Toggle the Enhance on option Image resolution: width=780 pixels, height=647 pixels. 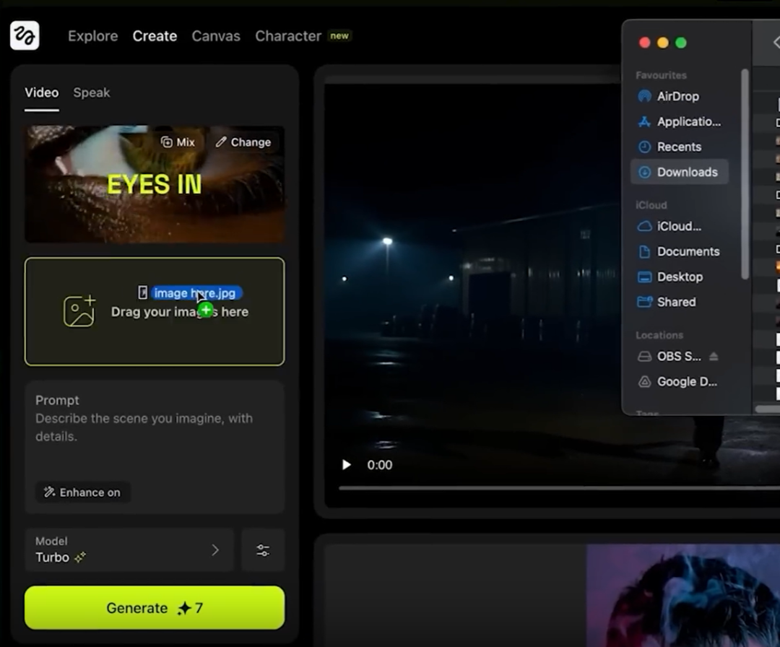pyautogui.click(x=82, y=492)
